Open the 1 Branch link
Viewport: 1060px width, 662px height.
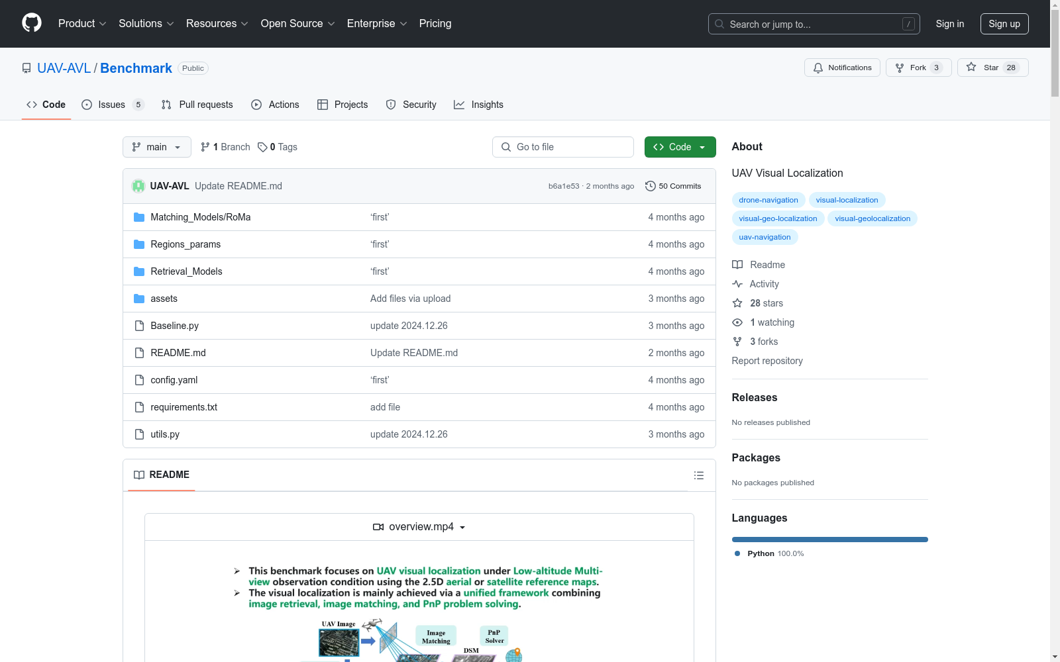coord(225,147)
